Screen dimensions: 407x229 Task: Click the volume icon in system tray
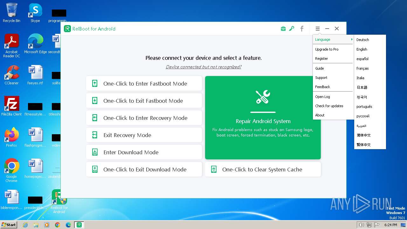(361, 225)
